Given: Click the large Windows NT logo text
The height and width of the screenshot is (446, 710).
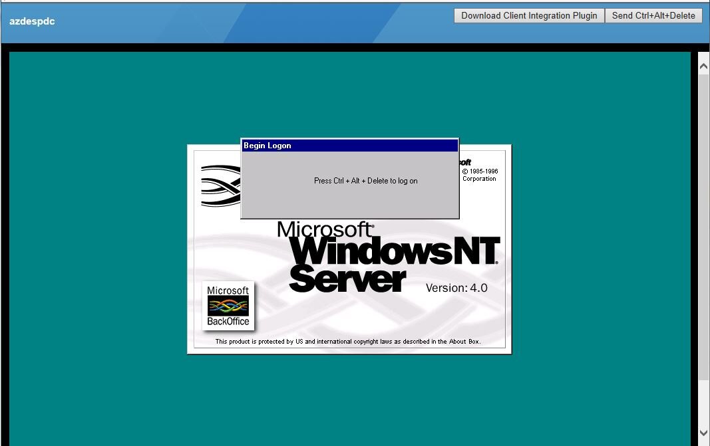Looking at the screenshot, I should [x=395, y=252].
